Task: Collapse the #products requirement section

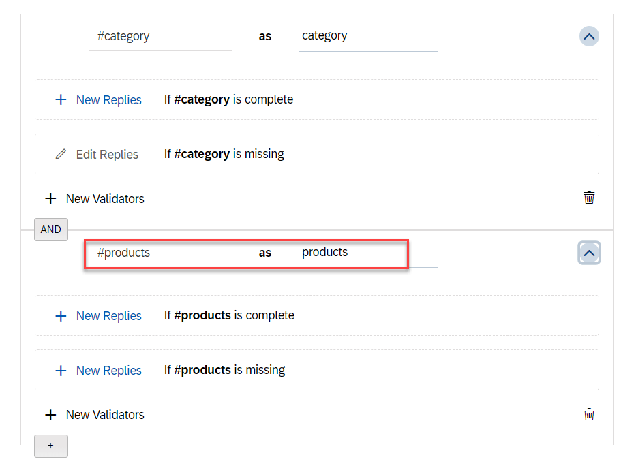Action: [589, 253]
